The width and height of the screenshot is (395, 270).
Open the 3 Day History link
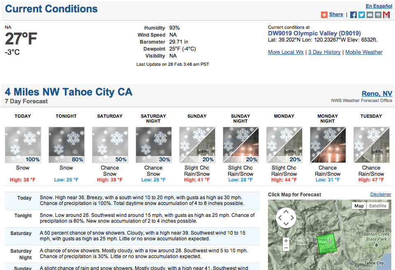[x=324, y=52]
